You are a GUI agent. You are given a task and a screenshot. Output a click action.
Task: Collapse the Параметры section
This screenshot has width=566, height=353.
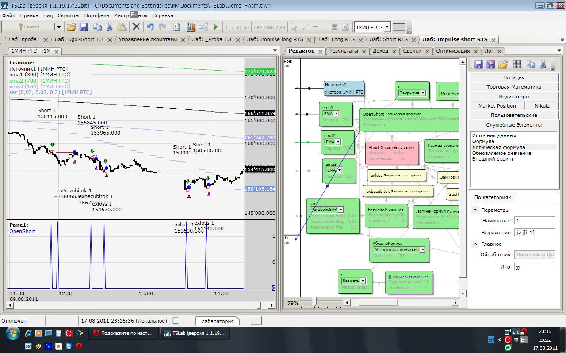tap(475, 210)
